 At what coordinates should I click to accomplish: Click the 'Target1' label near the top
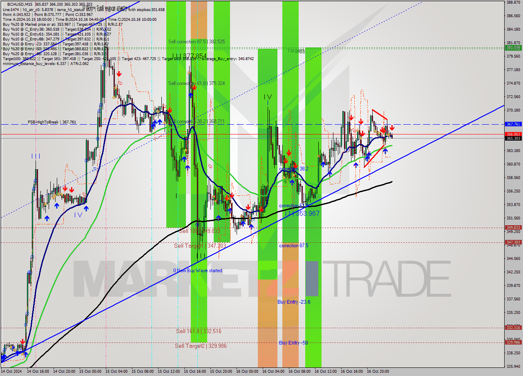point(295,51)
